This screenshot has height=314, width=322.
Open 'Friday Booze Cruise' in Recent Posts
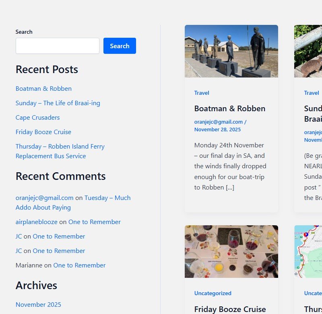(x=43, y=132)
